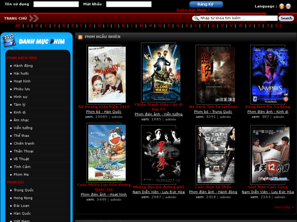
Task: Open title Cuộc Đua Tử Thần
Action: 213,187
